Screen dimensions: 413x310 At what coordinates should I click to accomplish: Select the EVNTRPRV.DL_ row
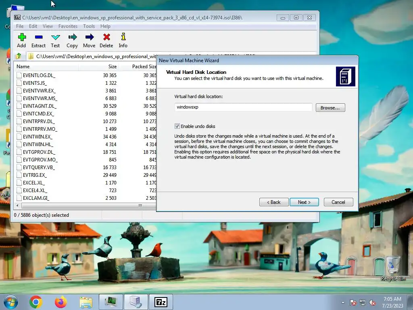pos(86,121)
